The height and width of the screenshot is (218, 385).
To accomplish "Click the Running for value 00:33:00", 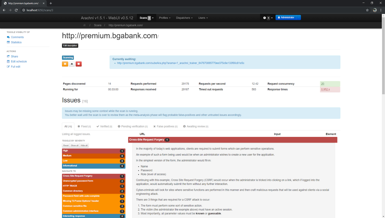I will click(x=113, y=90).
